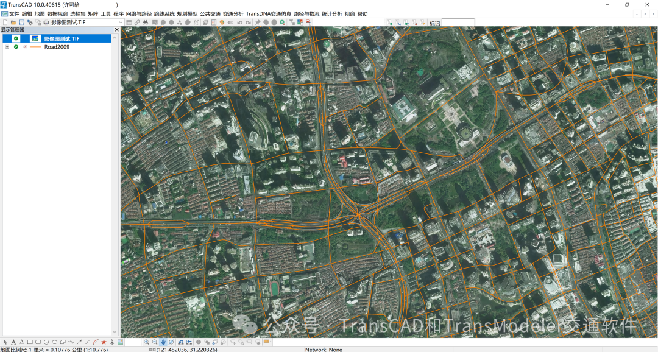658x352 pixels.
Task: Open the 帮助 menu
Action: (363, 14)
